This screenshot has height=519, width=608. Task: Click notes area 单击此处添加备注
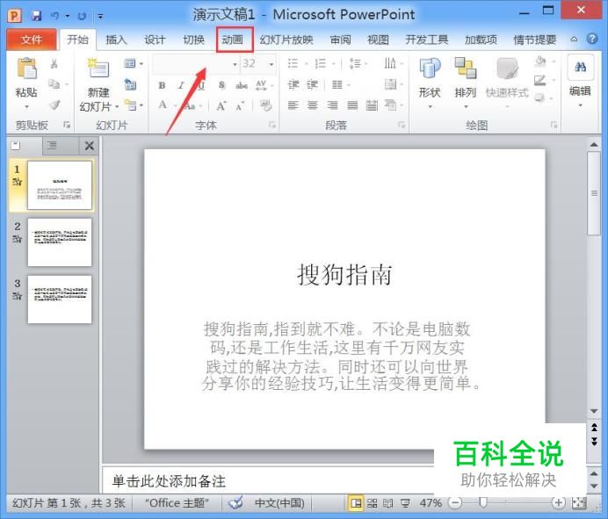(169, 481)
